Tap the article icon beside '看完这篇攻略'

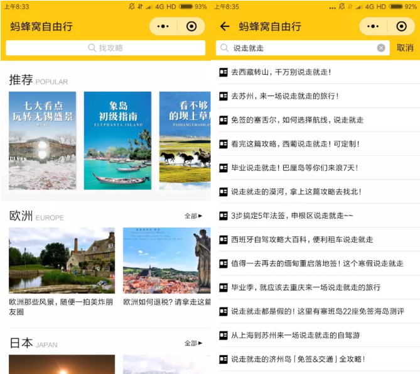tap(223, 144)
